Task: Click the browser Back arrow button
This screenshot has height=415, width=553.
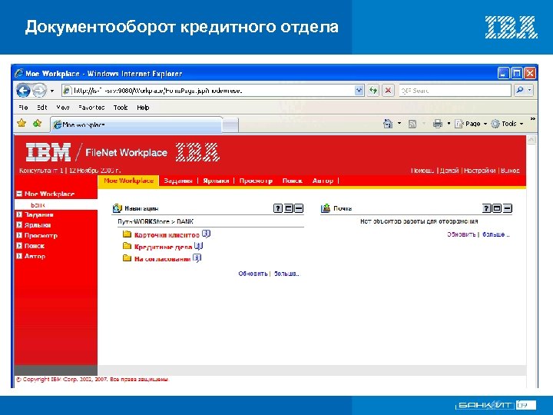Action: pos(23,91)
